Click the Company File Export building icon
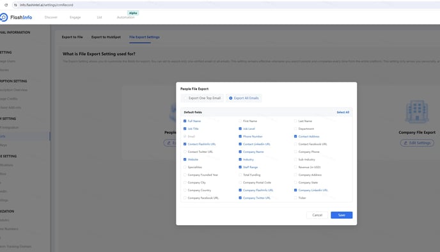Viewport: 440px width, 252px height. (x=417, y=112)
